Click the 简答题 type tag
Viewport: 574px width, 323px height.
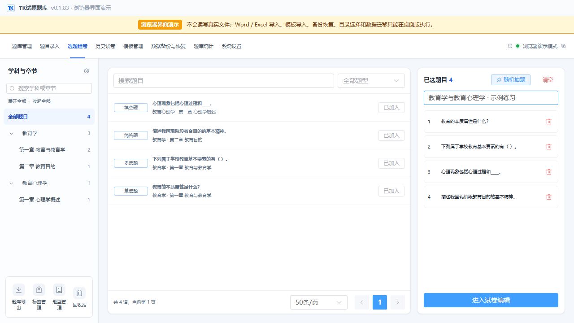pos(131,135)
